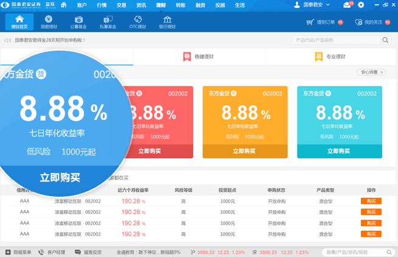Click 购买 button in first table row

point(370,201)
